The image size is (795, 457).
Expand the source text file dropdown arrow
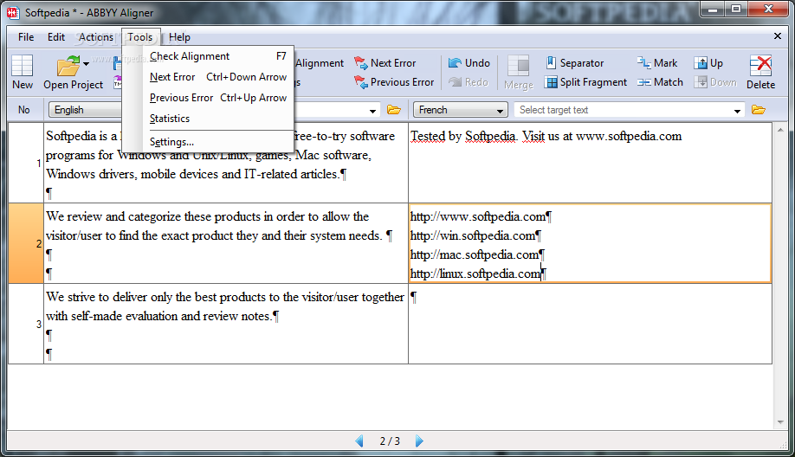pyautogui.click(x=372, y=111)
